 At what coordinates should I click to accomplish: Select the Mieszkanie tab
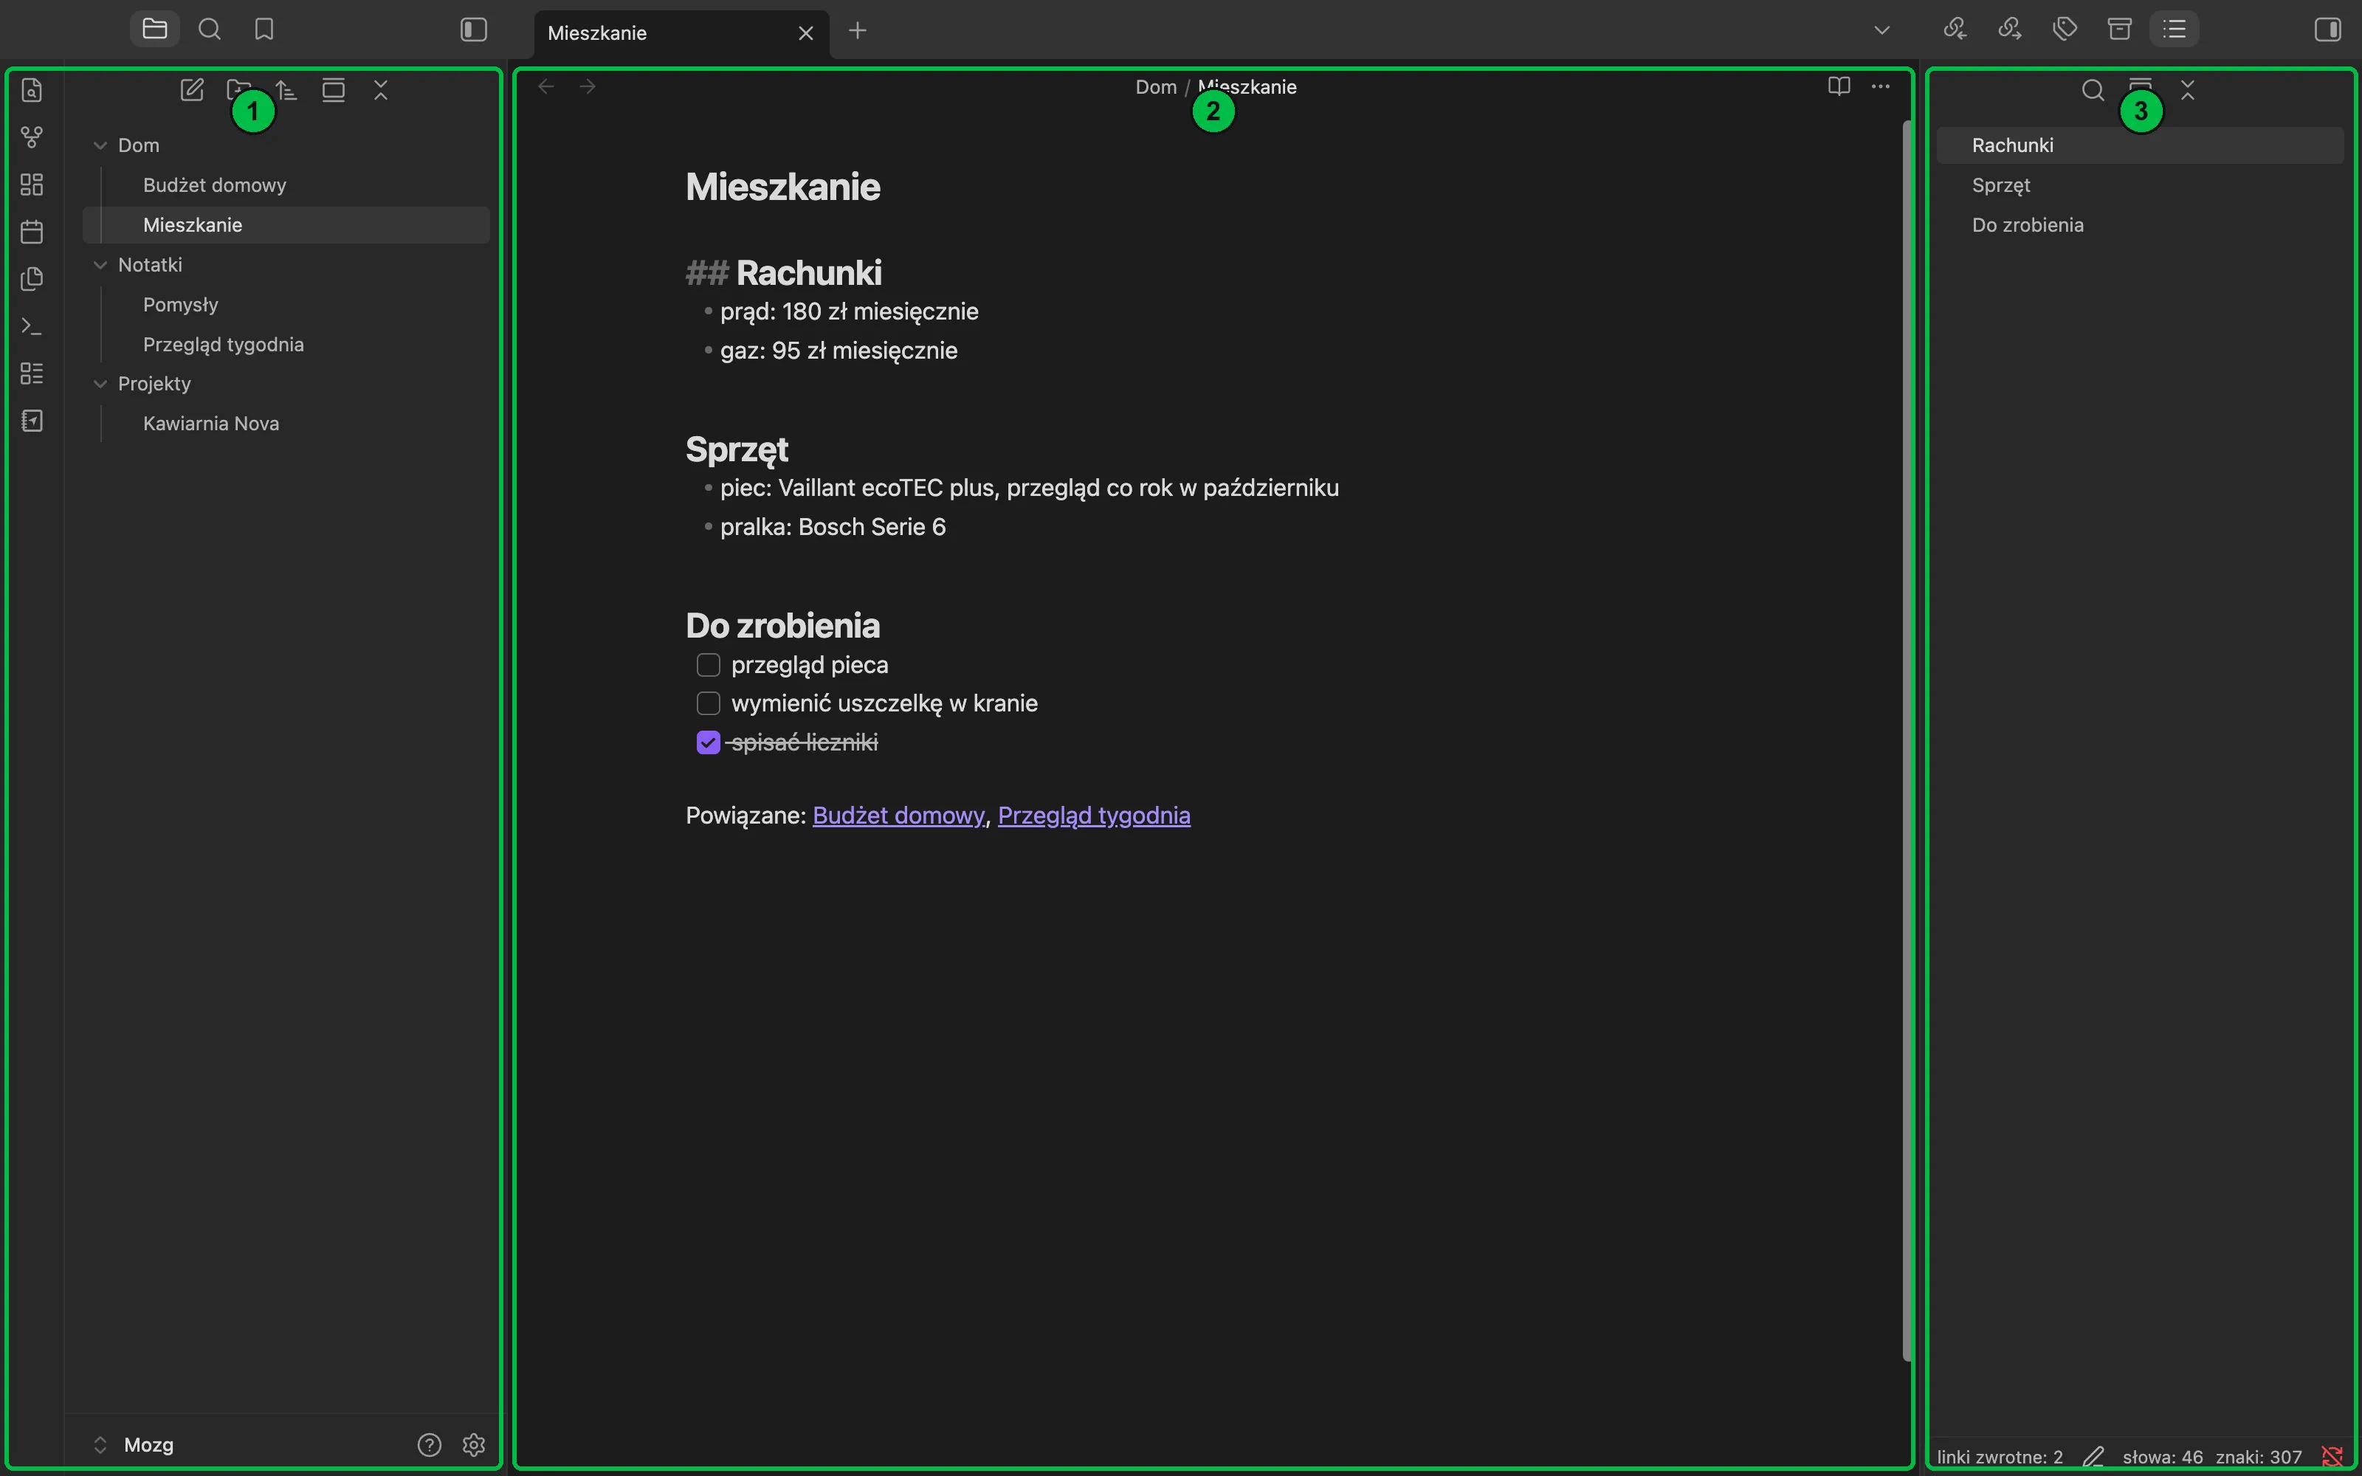[x=681, y=33]
